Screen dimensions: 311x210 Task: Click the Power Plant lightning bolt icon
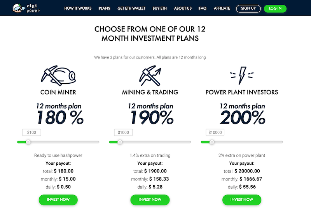click(241, 76)
